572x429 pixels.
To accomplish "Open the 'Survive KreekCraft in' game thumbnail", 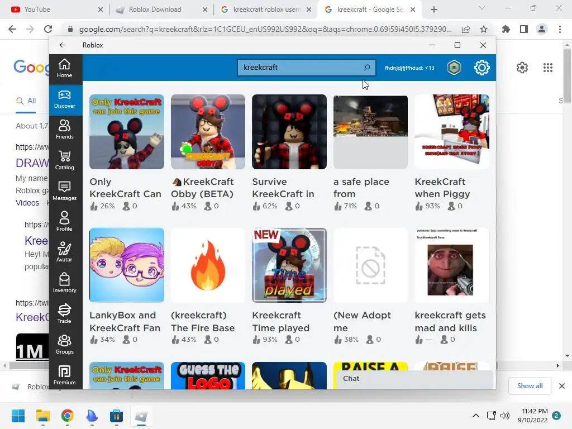I will click(289, 132).
